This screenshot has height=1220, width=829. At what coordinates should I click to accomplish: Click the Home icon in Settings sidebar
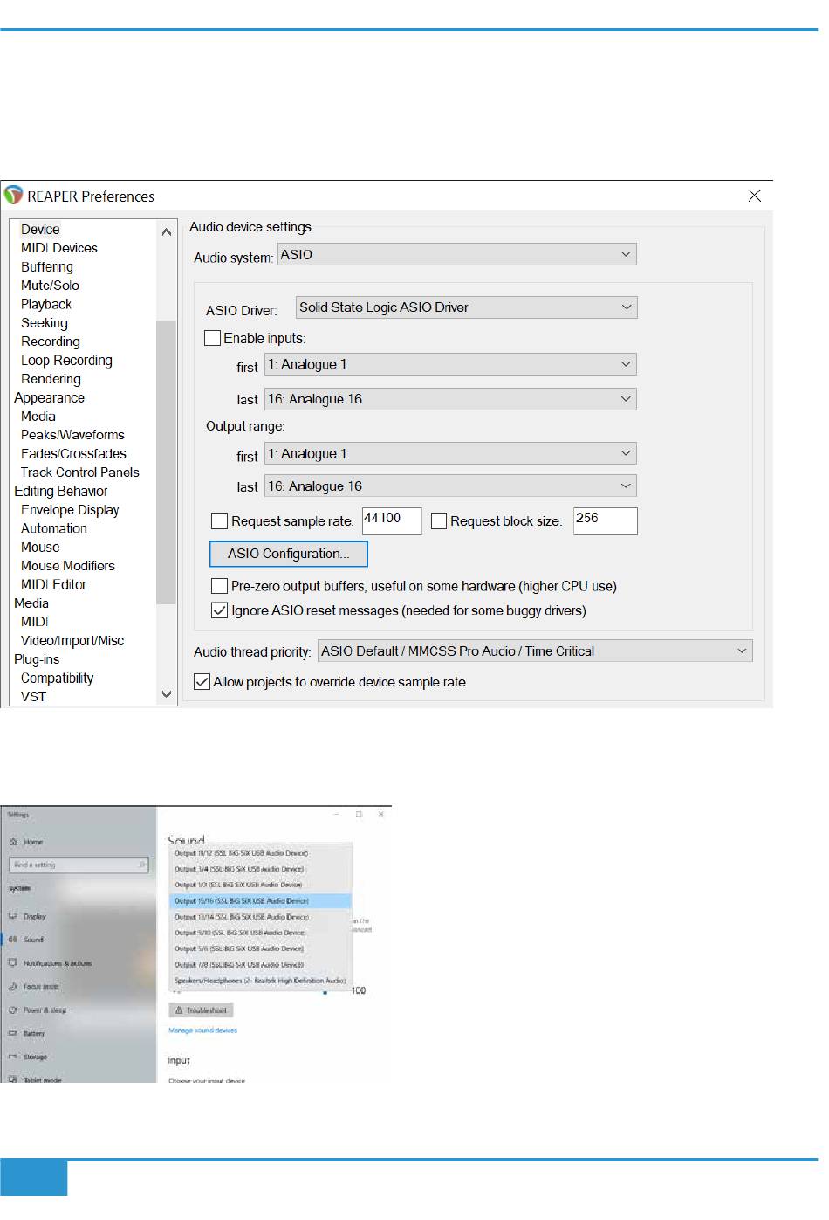point(14,842)
